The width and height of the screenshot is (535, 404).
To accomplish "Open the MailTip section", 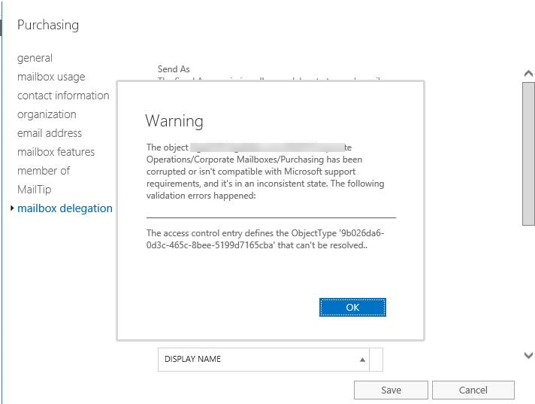I will 34,189.
